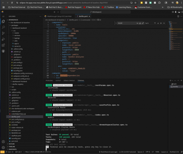This screenshot has width=183, height=154.
Task: Close the devfile.yaml editor tab
Action: (89, 16)
